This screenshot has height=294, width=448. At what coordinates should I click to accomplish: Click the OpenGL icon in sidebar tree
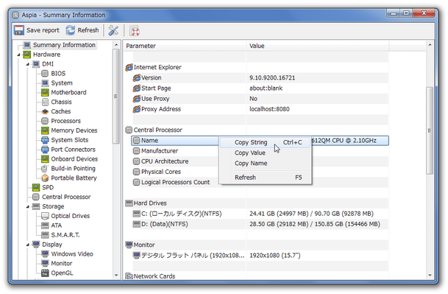45,273
